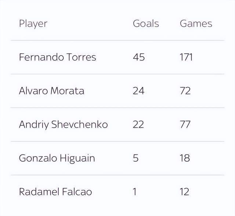Image resolution: width=235 pixels, height=216 pixels.
Task: Click Shevchenko's 22 goals value
Action: pyautogui.click(x=138, y=124)
